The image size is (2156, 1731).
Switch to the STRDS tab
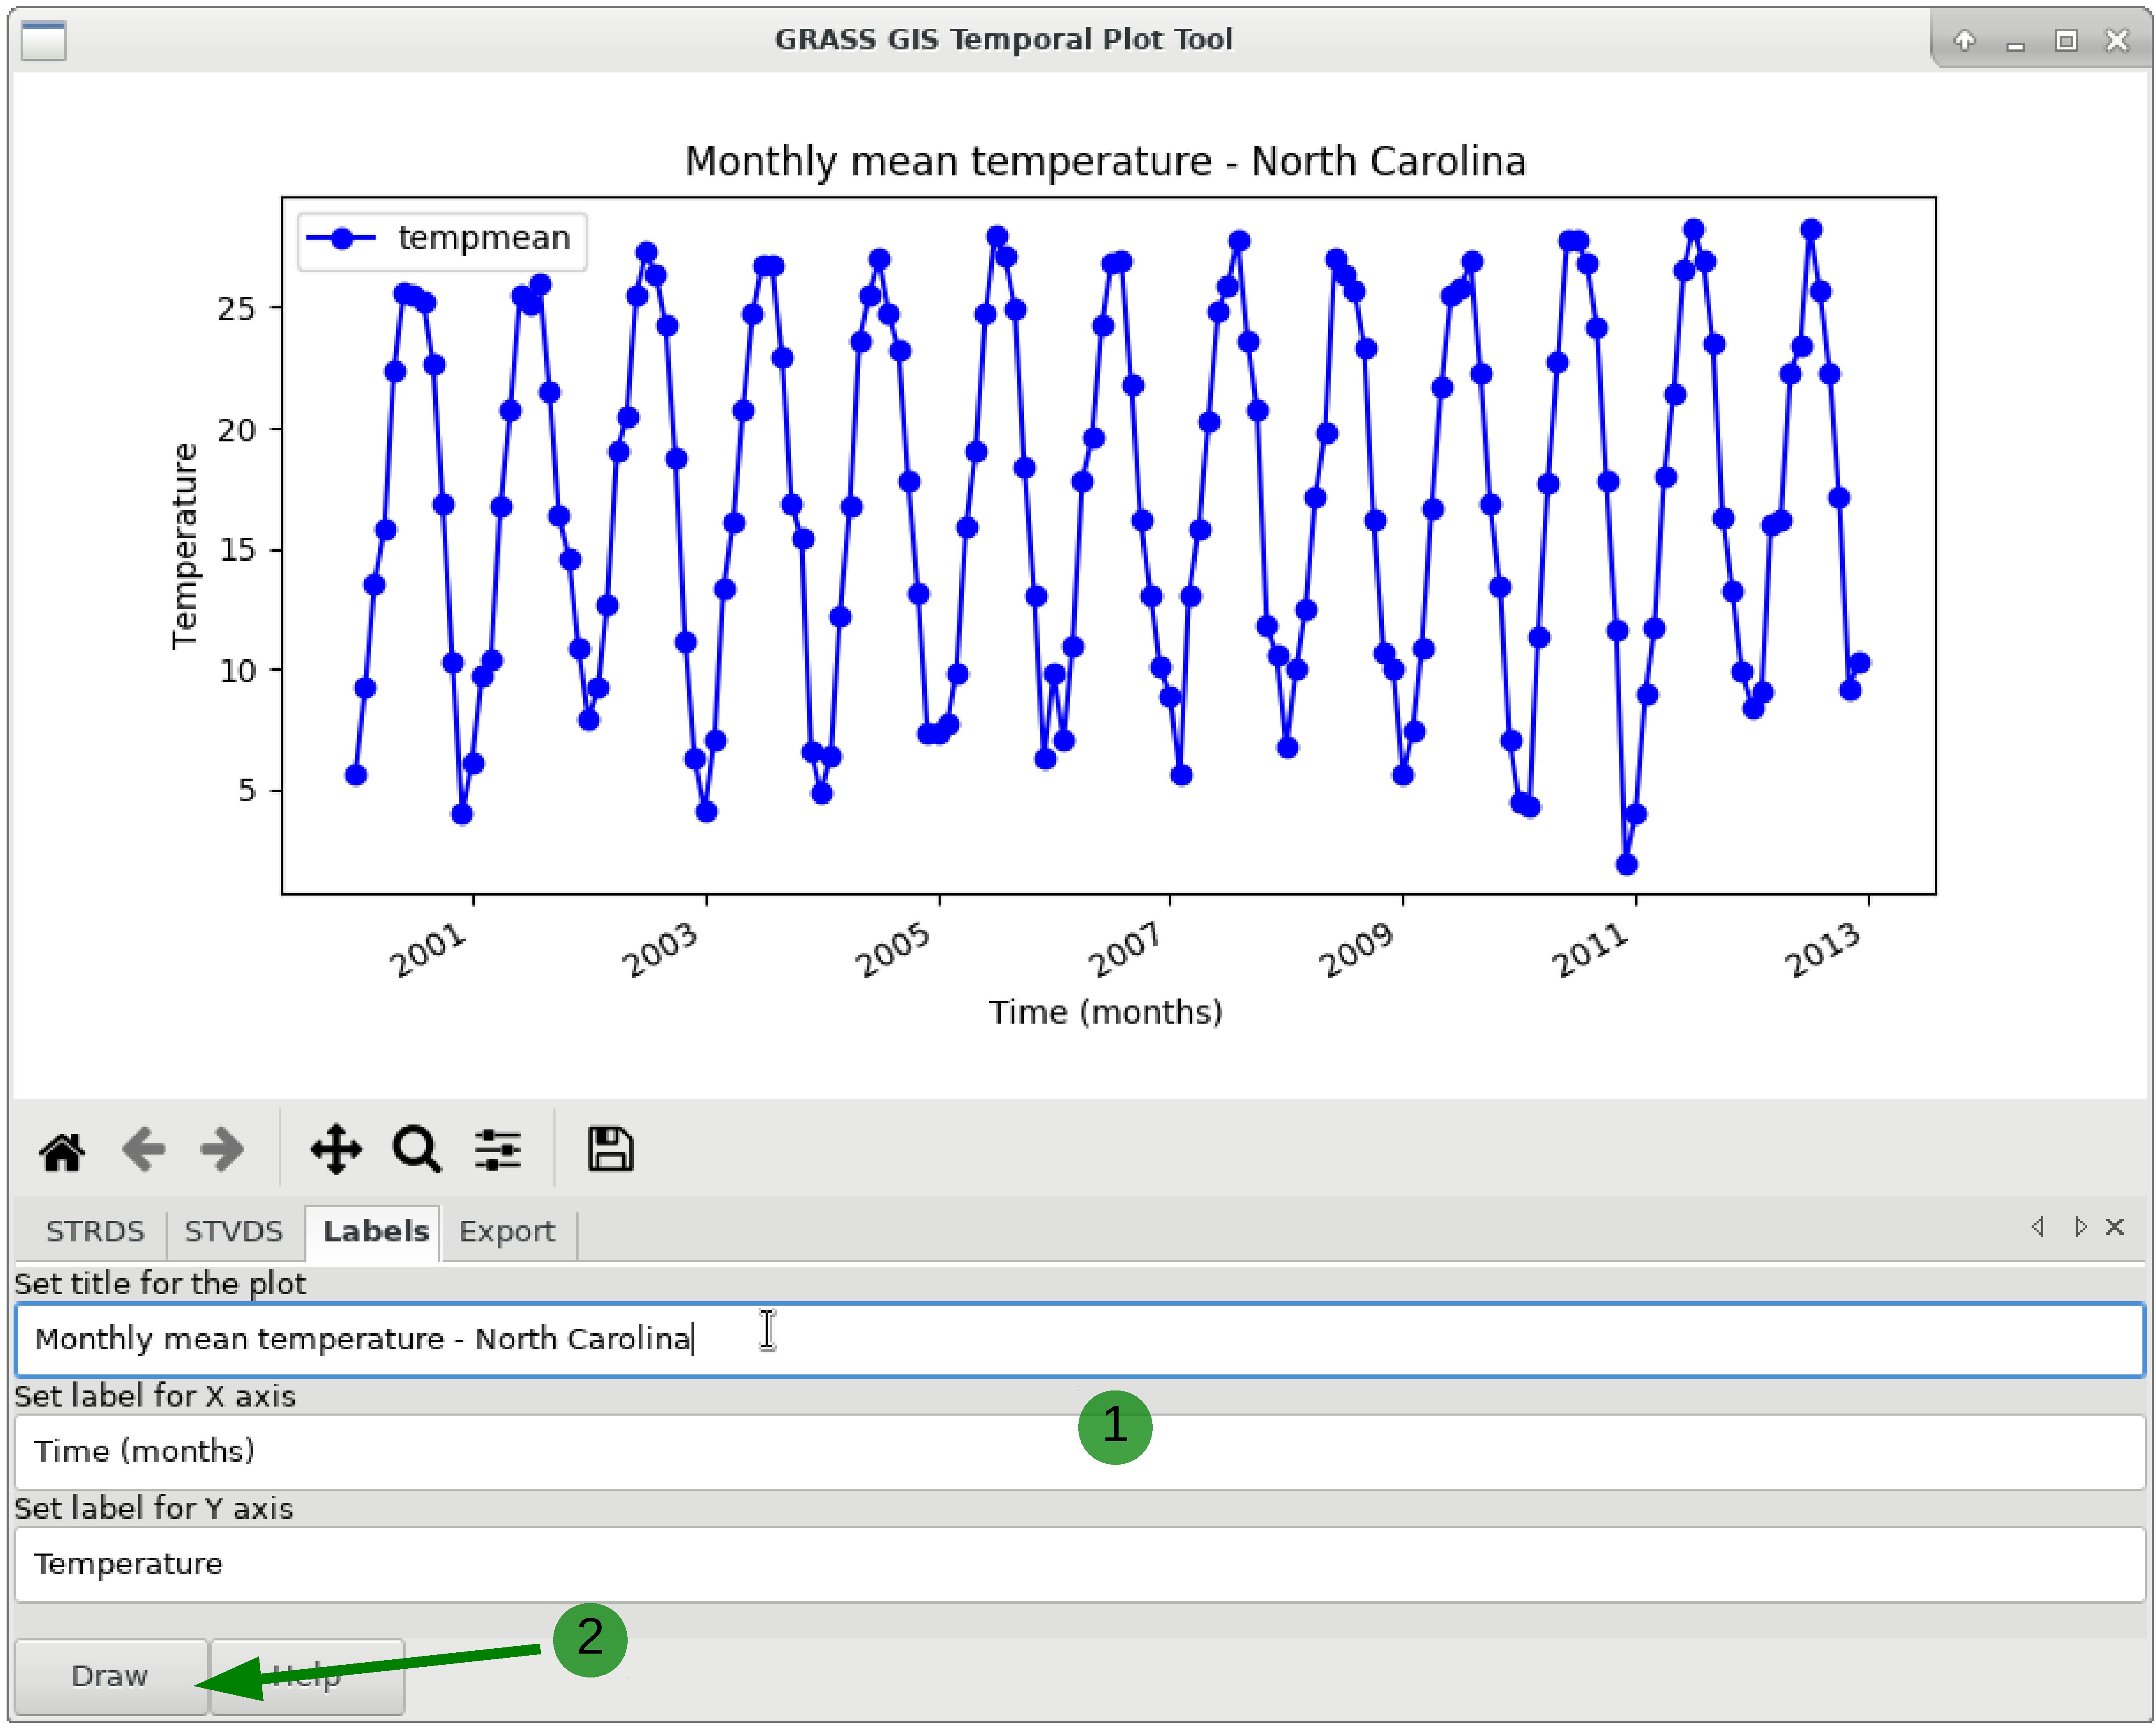(x=95, y=1231)
